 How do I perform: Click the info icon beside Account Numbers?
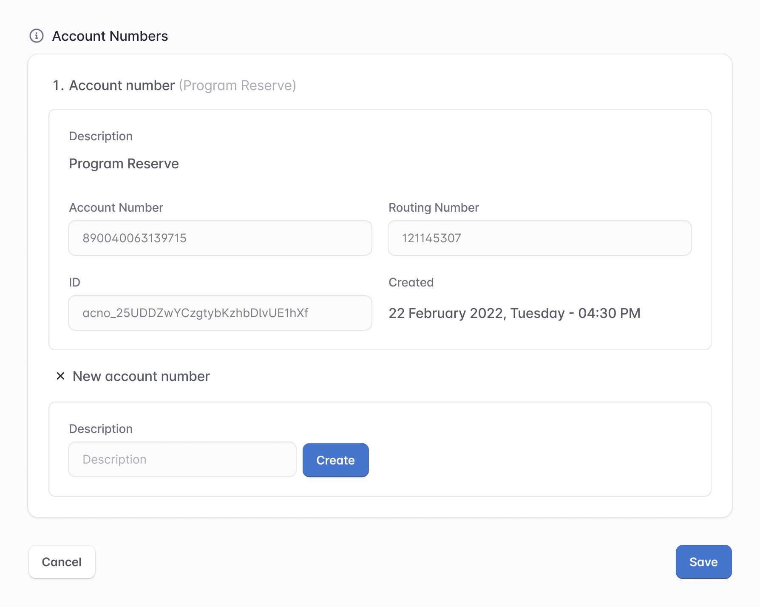(37, 36)
